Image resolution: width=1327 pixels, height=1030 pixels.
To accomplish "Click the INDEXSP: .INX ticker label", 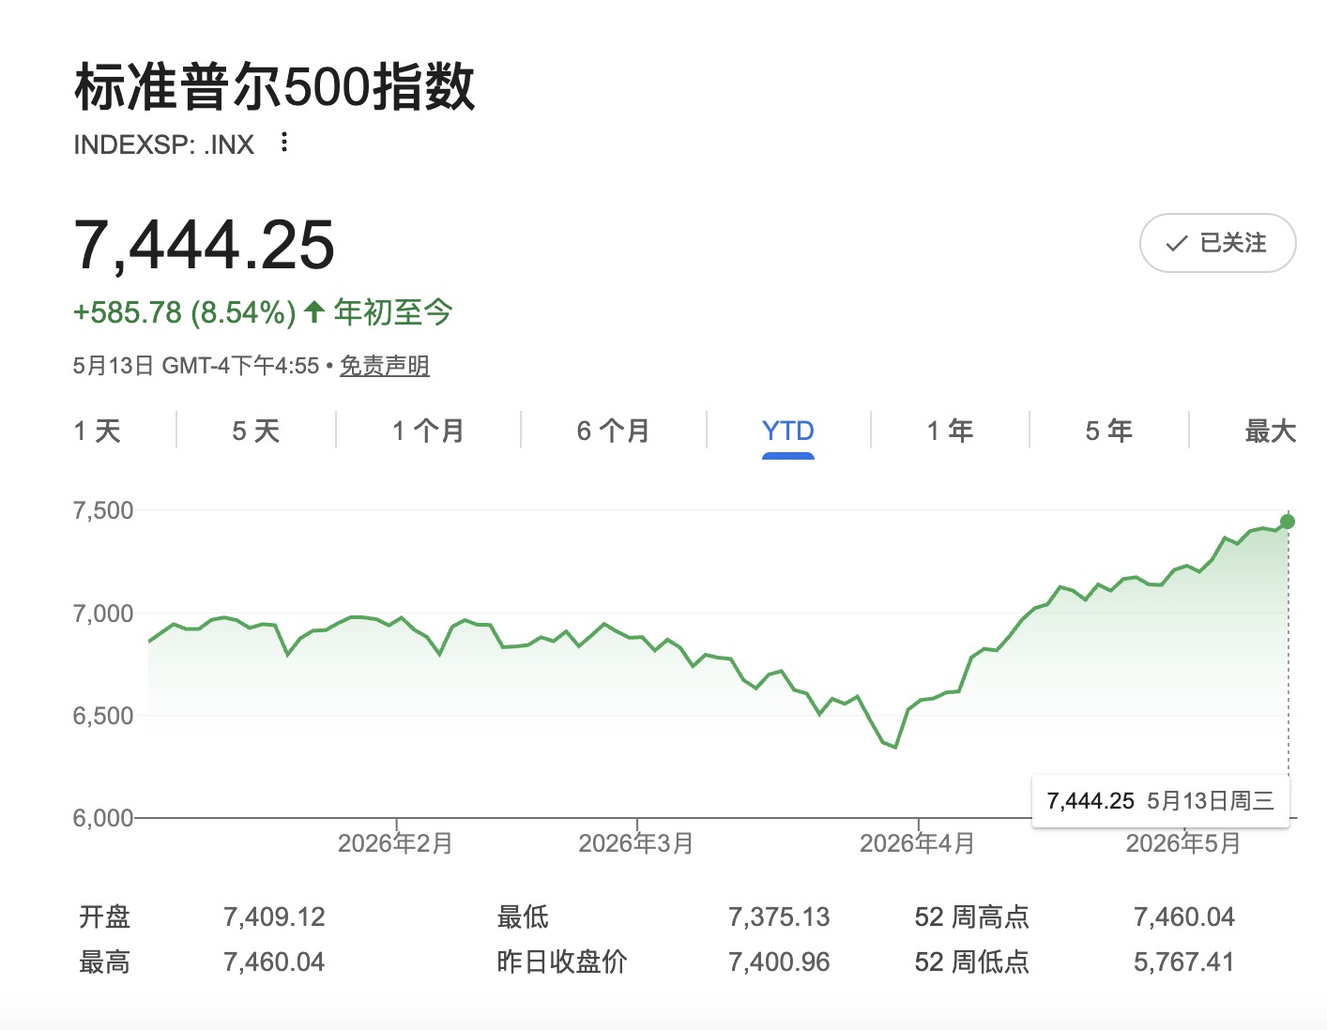I will pos(164,144).
